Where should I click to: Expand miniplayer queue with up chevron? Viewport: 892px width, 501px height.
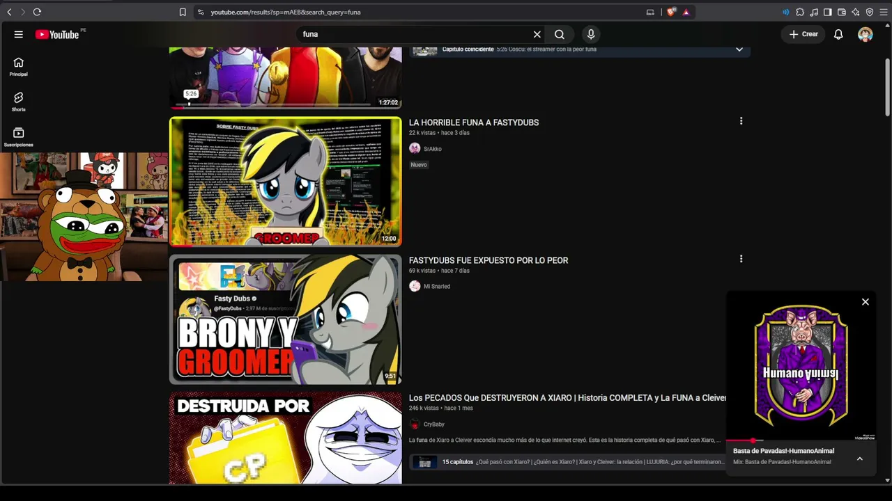coord(860,459)
